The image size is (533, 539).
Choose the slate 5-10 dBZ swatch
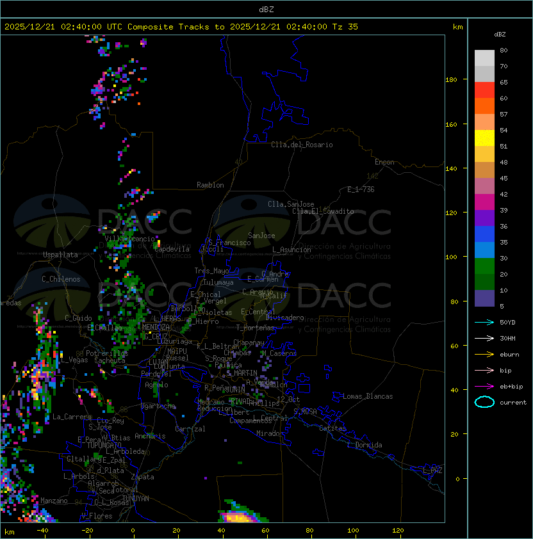[x=484, y=298]
